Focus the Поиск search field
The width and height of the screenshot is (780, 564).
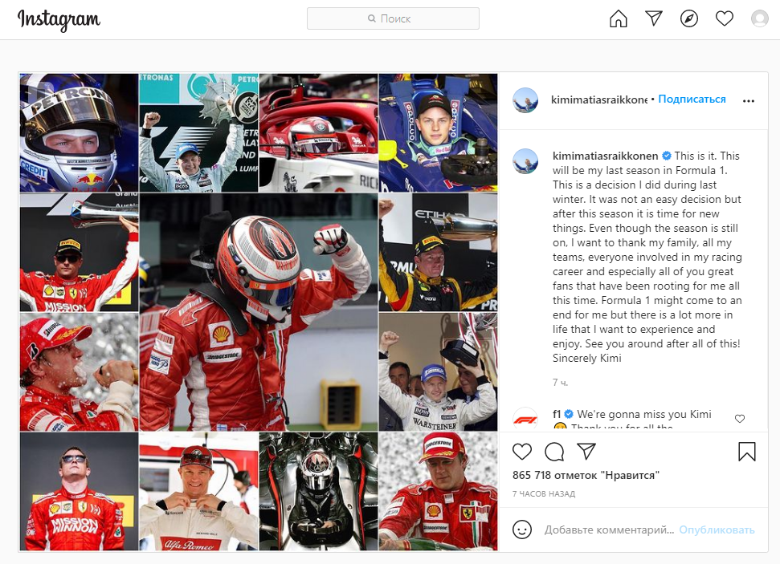point(393,18)
